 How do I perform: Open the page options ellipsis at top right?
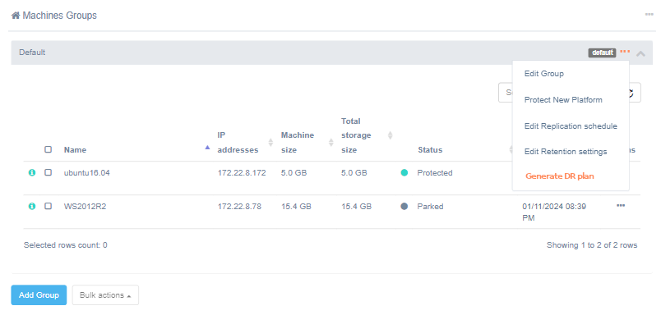click(649, 14)
